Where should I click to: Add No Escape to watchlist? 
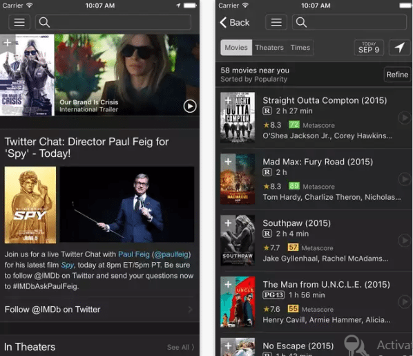coord(228,346)
